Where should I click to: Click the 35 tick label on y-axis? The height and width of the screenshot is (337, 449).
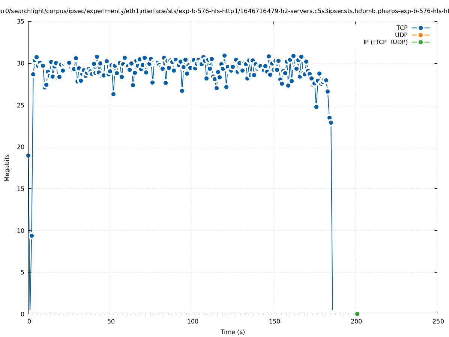(x=21, y=22)
